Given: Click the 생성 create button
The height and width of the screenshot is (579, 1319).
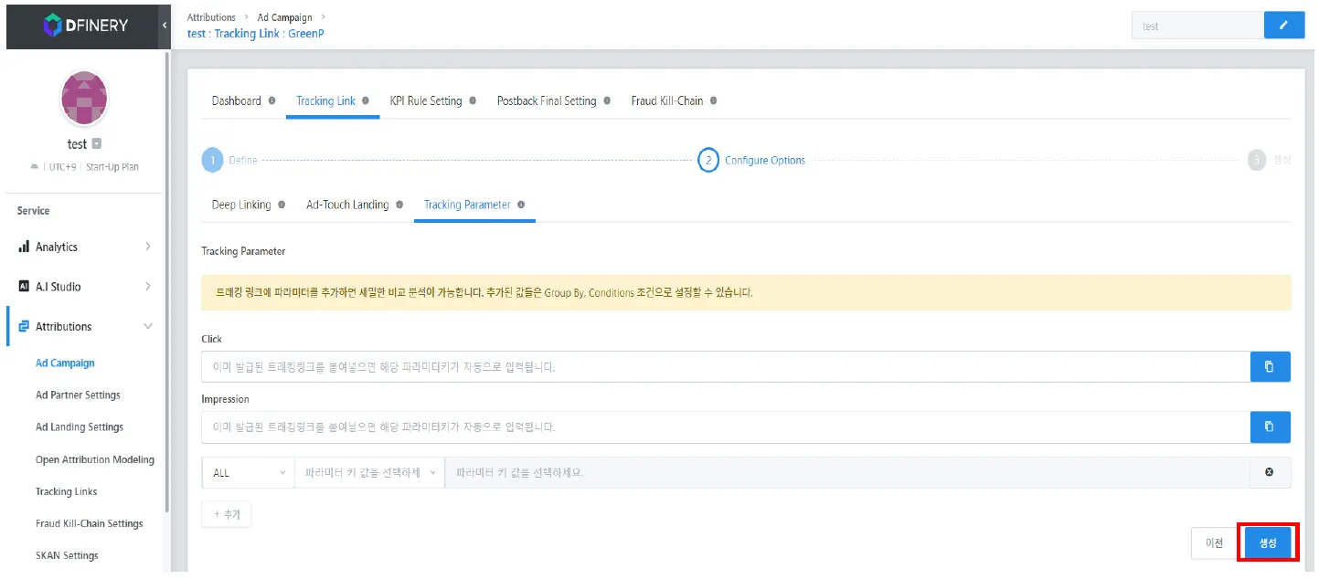Looking at the screenshot, I should coord(1268,542).
